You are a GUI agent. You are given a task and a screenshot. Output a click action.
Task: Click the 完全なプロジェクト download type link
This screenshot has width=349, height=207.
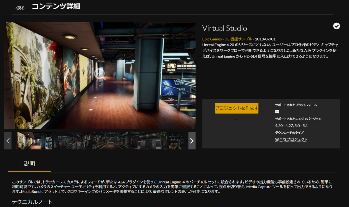coord(291,139)
